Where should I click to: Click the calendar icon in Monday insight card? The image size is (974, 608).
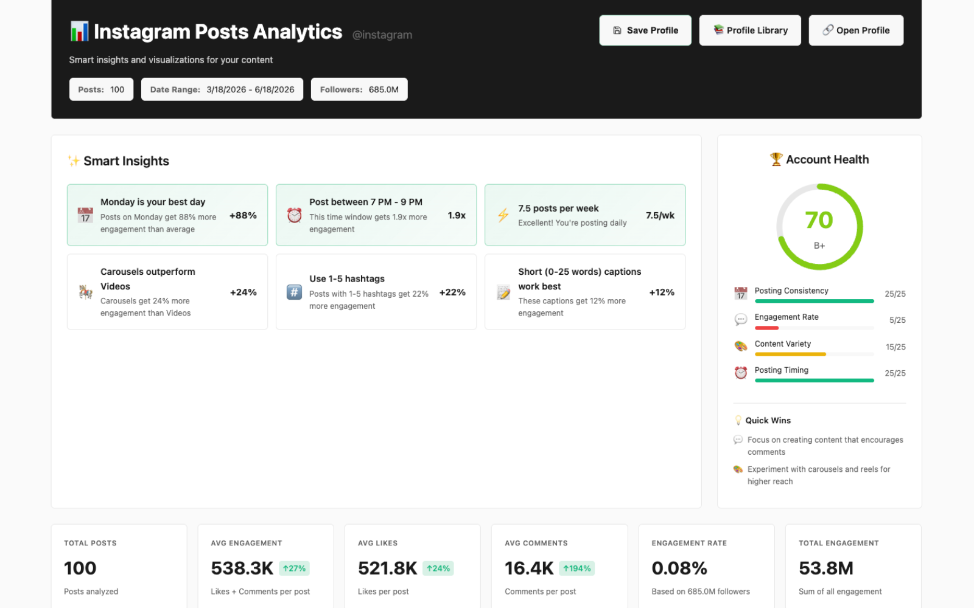(x=85, y=215)
